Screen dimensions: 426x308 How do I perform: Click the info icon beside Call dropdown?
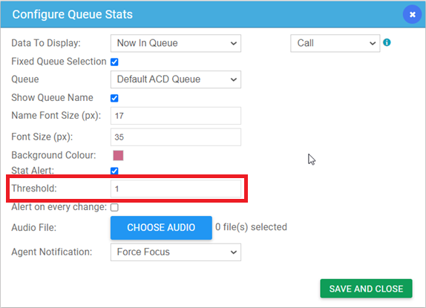coord(387,42)
